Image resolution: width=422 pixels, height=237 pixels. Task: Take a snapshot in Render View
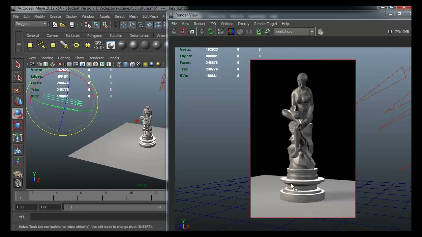[192, 32]
